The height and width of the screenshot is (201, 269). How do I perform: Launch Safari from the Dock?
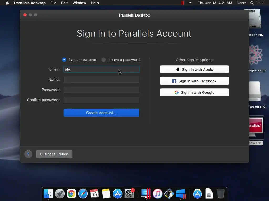[83, 194]
